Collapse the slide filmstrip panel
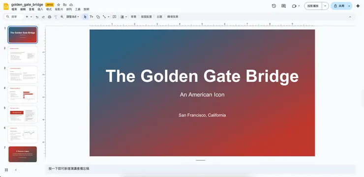This screenshot has width=364, height=177. (x=16, y=170)
